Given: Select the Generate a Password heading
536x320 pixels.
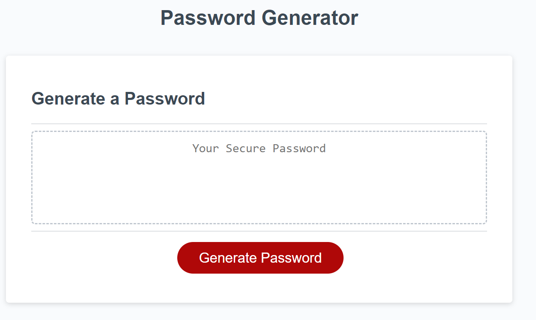Looking at the screenshot, I should point(118,99).
